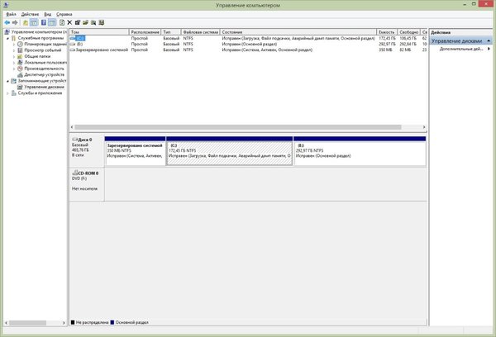496x337 pixels.
Task: Sort by the Состояние column header
Action: click(x=298, y=32)
